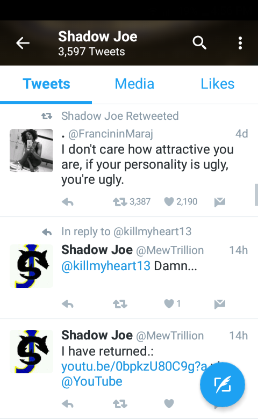Reply to the FrancininMaraj tweet

[68, 202]
